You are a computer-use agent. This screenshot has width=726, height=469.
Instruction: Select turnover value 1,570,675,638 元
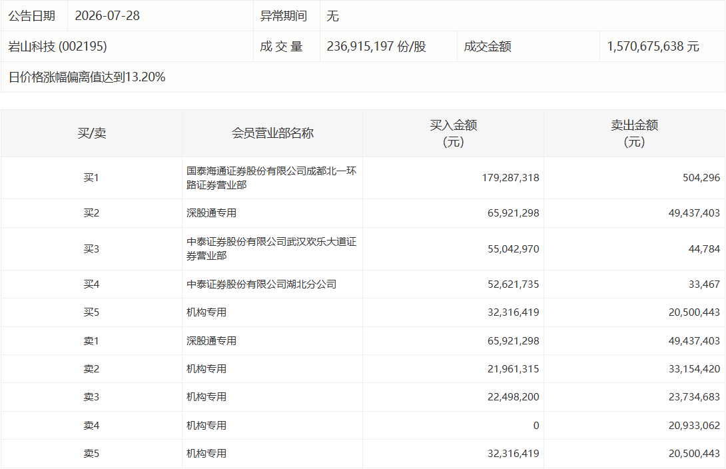[x=653, y=46]
